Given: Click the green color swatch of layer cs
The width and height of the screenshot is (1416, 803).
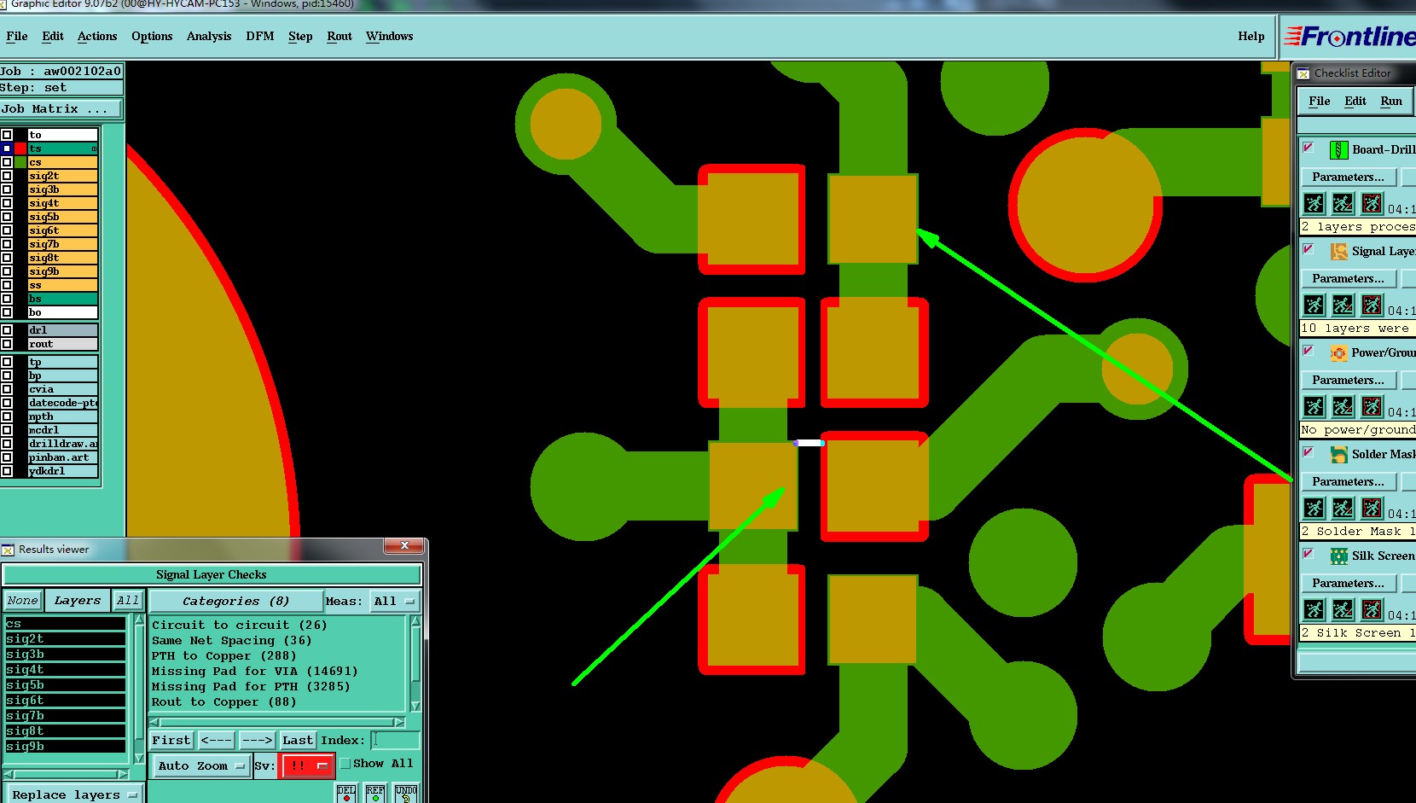Looking at the screenshot, I should pos(20,162).
